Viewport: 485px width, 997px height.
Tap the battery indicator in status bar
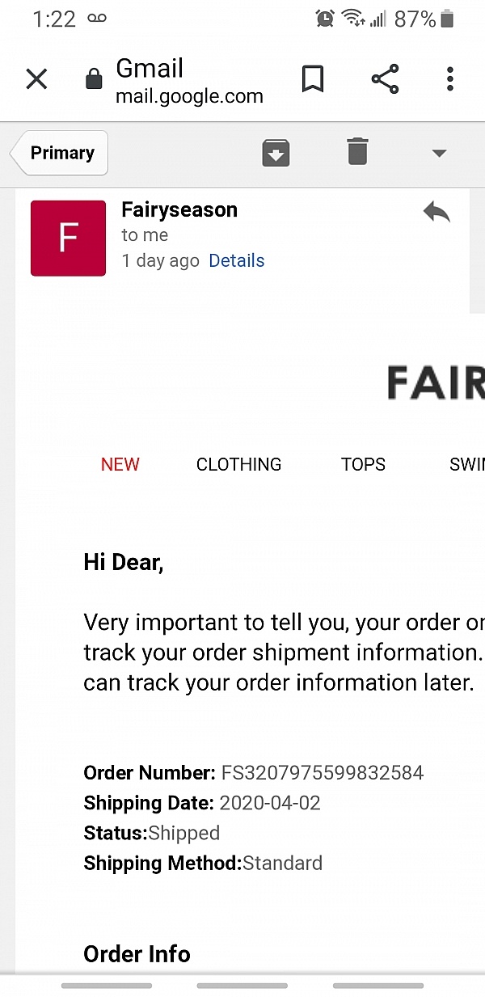pos(448,19)
